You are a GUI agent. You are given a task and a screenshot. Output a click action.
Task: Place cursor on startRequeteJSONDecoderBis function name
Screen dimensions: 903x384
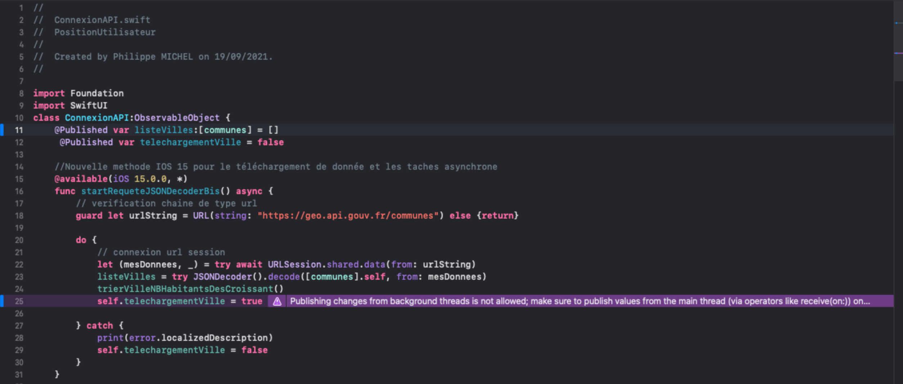click(x=150, y=191)
